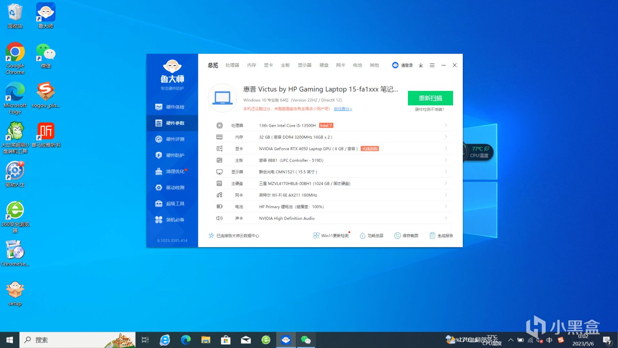Click the 光线追踪 badge on GPU row

pos(370,149)
